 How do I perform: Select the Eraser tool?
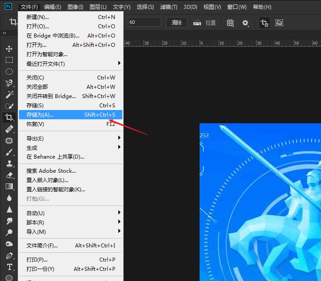[x=9, y=175]
